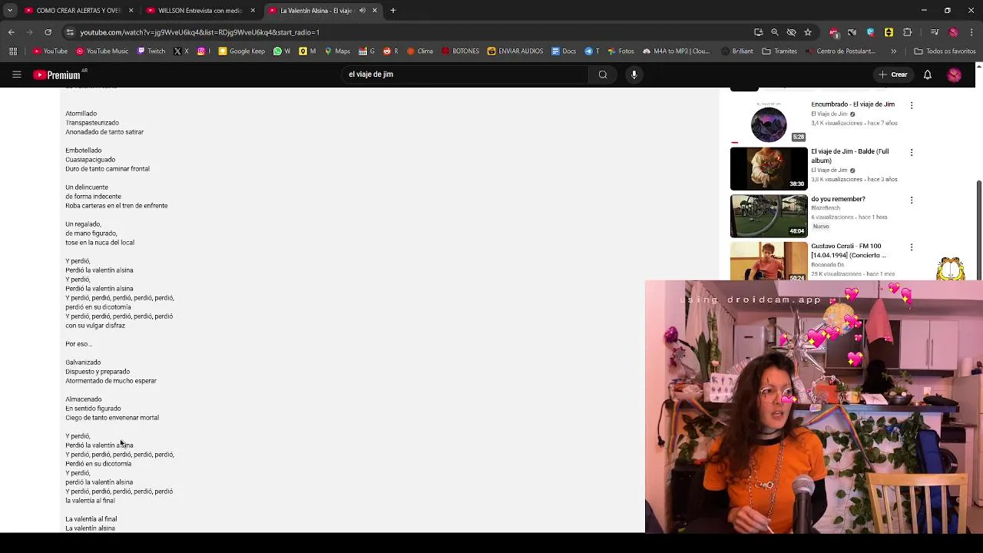This screenshot has width=983, height=553.
Task: Open site information icon in address bar
Action: [70, 32]
